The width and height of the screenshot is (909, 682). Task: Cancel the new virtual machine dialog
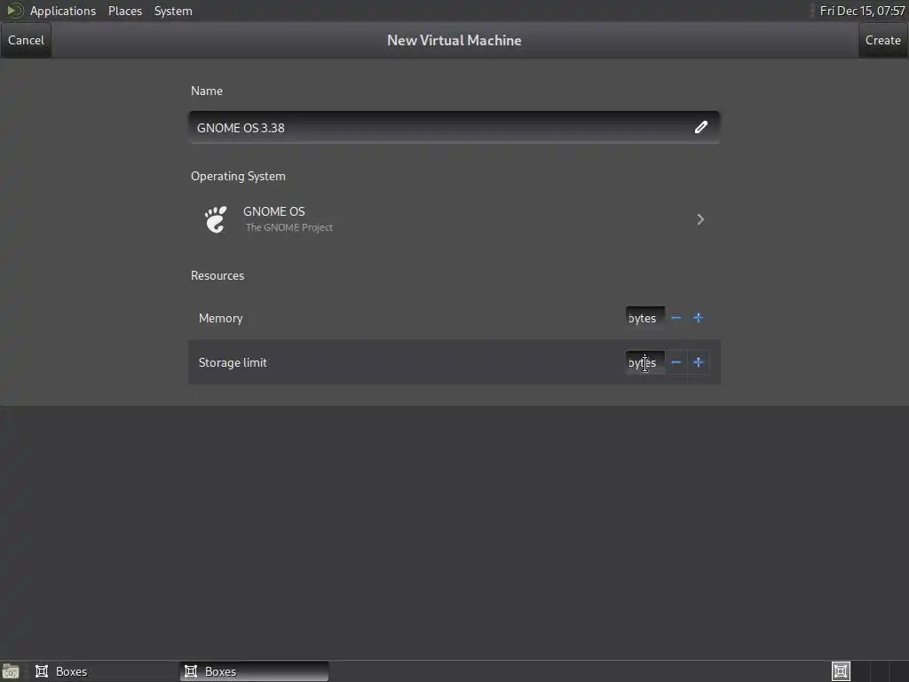[26, 40]
